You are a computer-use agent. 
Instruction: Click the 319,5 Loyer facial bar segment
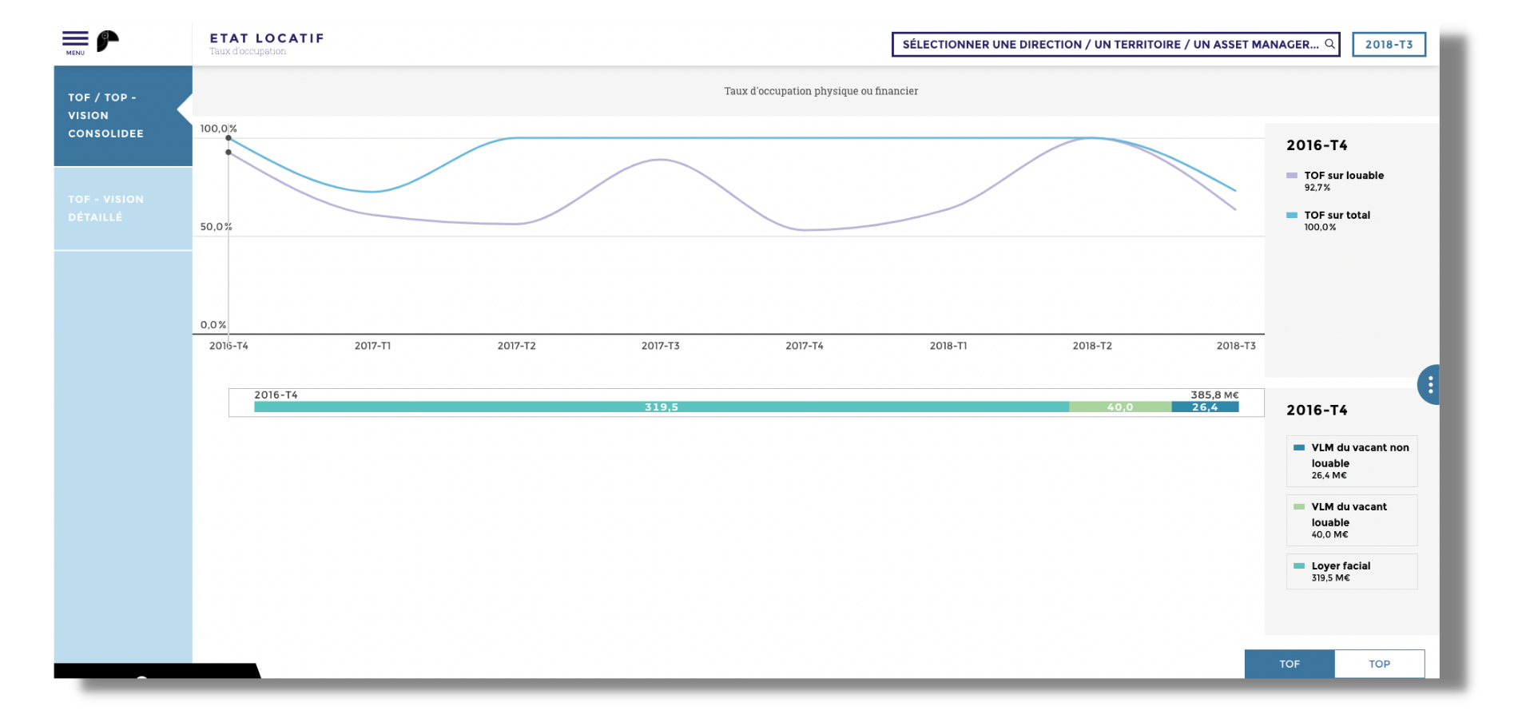tap(661, 407)
